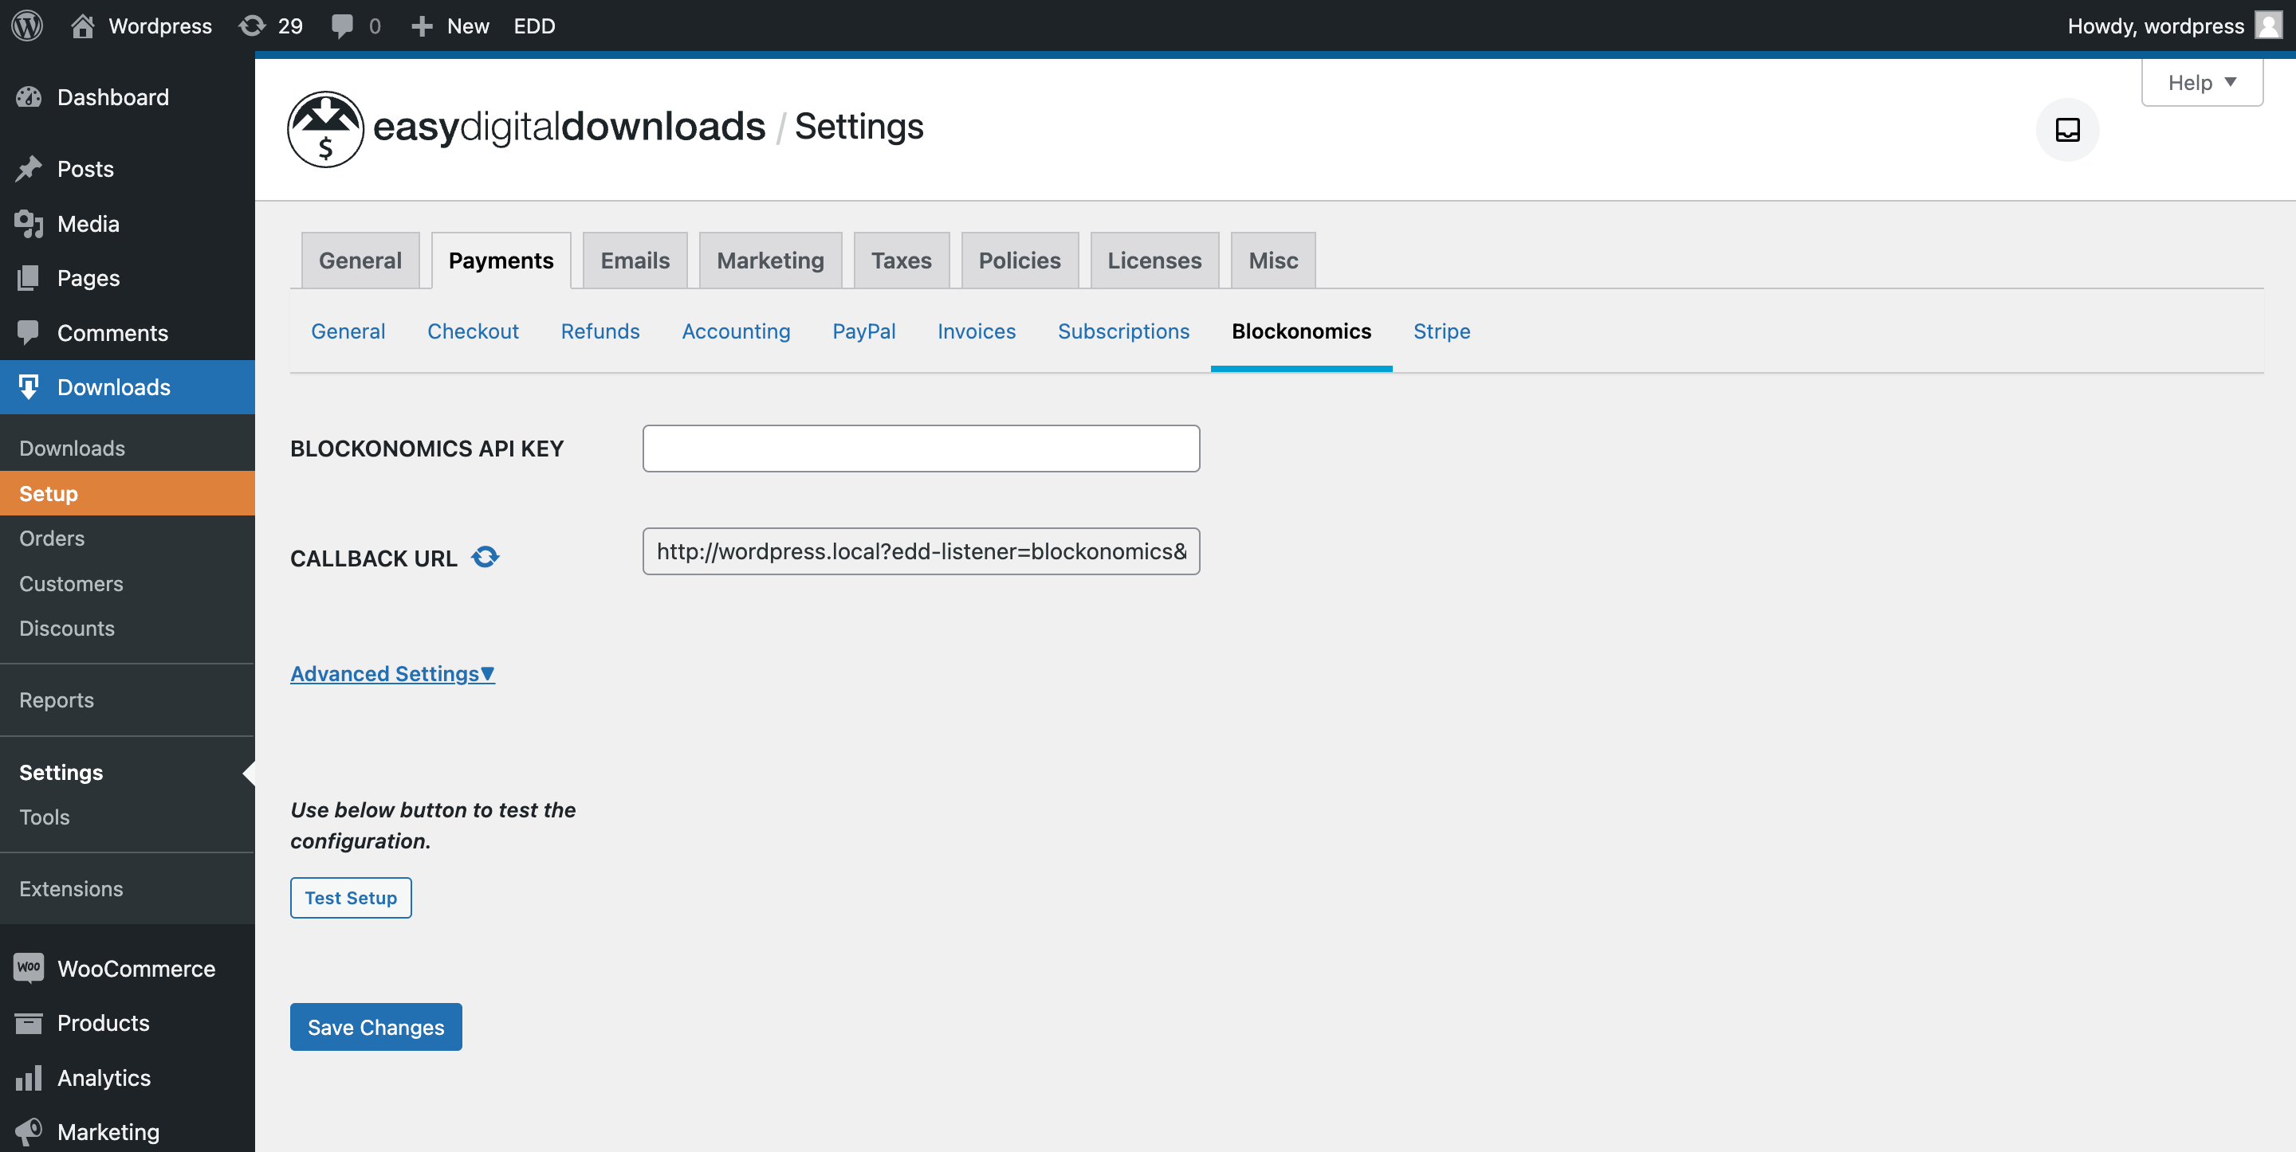Click the Test Setup button
This screenshot has height=1152, width=2296.
350,898
